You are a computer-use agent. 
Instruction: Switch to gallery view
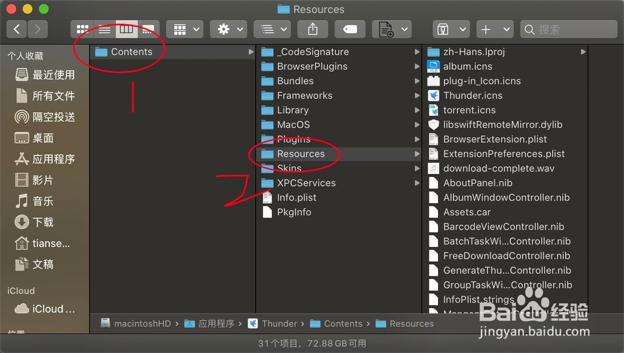click(x=149, y=29)
